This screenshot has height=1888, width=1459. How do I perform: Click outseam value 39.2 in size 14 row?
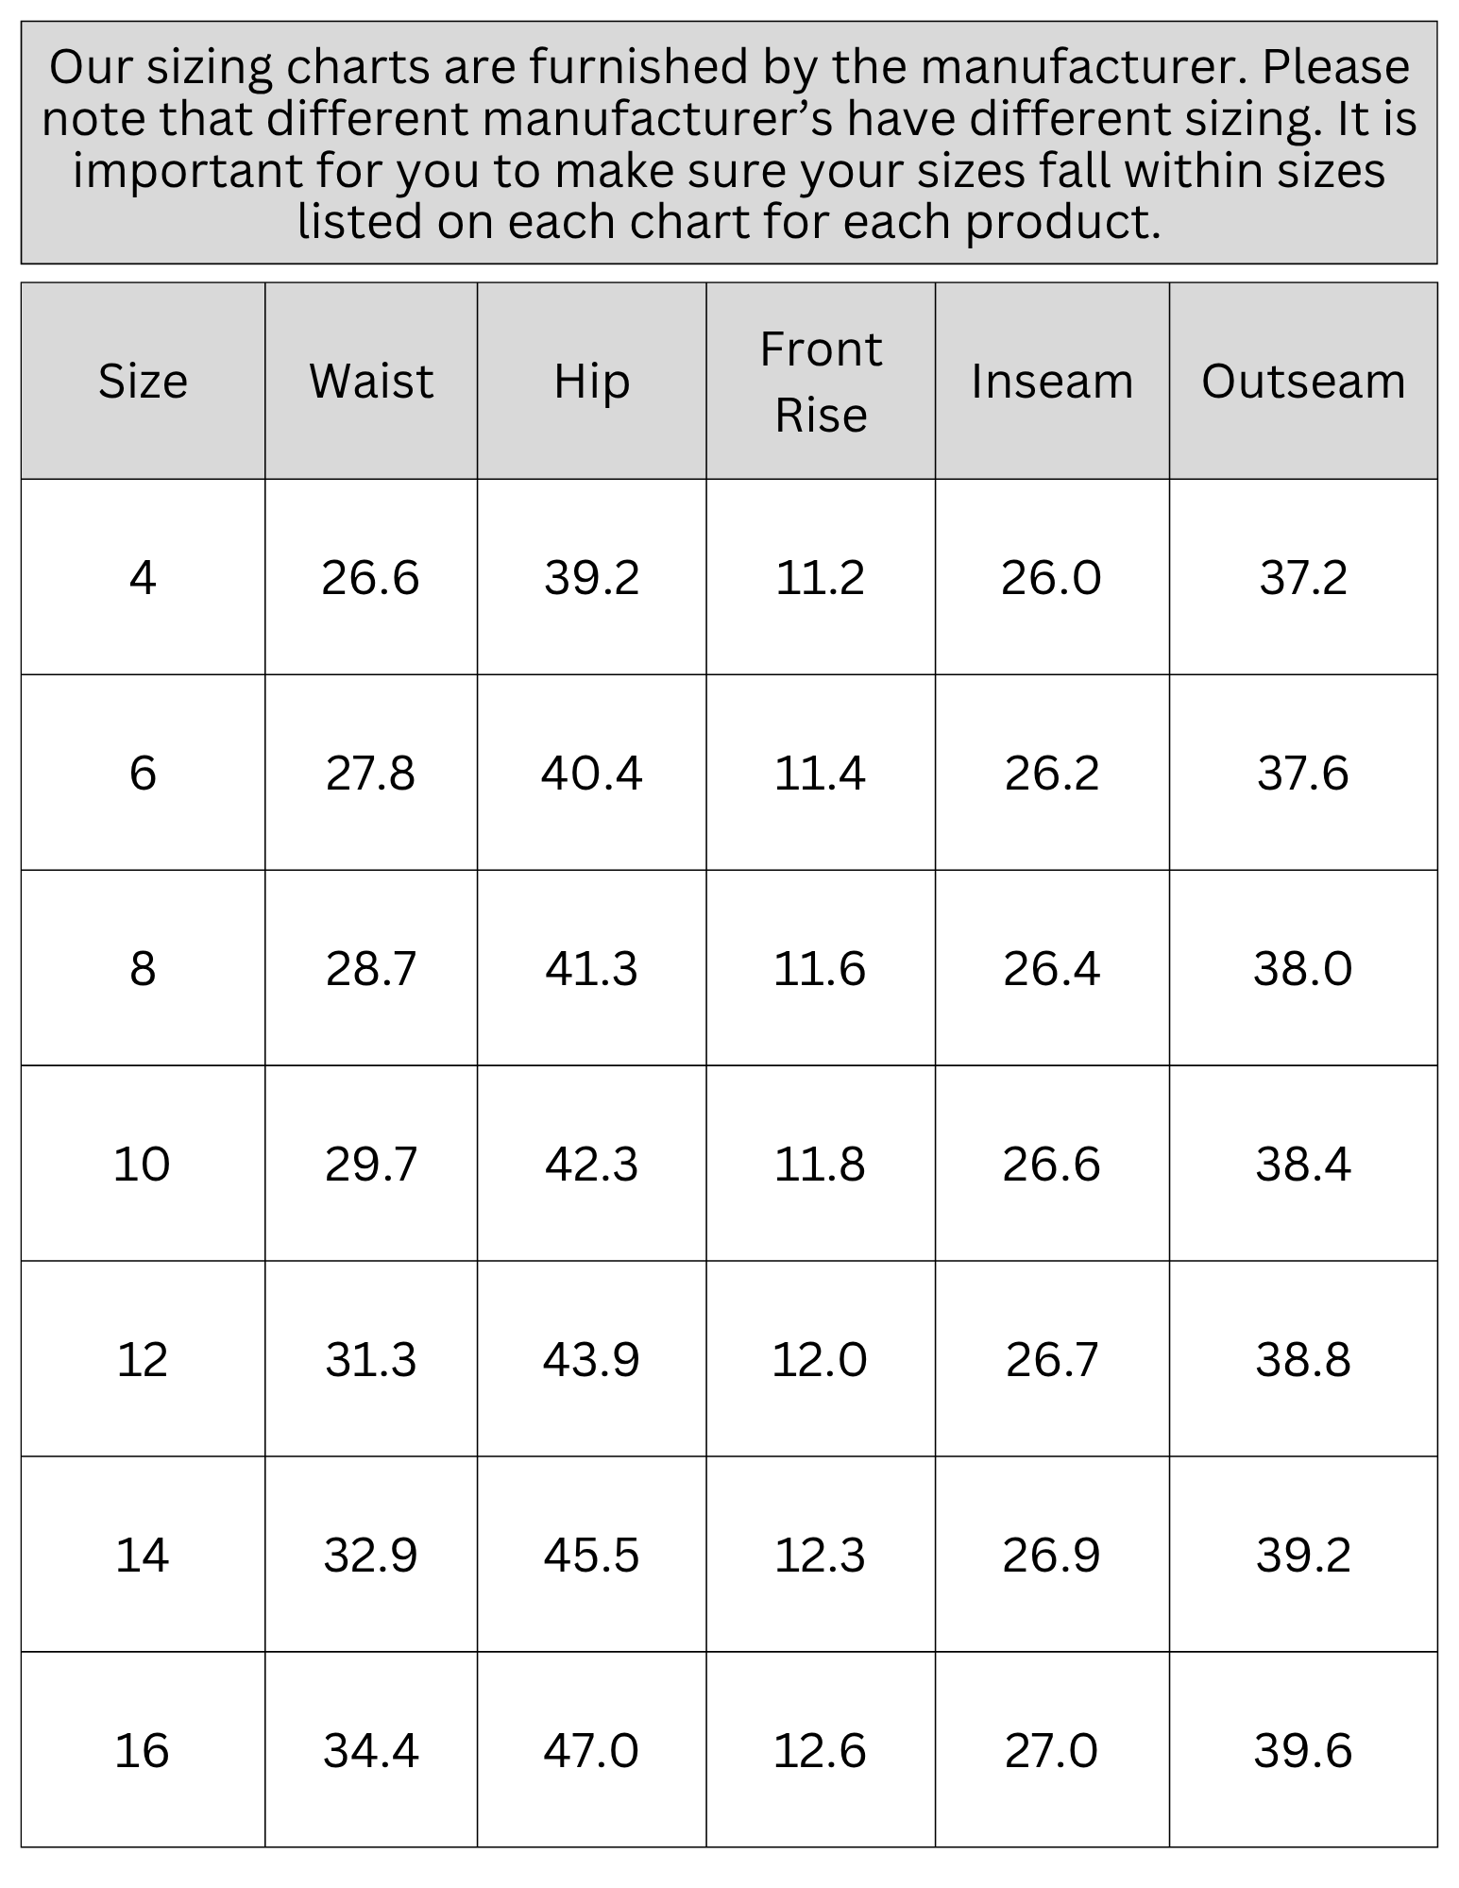(1303, 1555)
